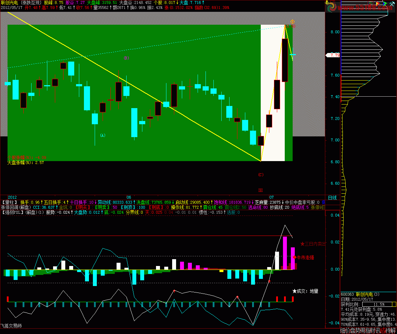Switch to the 周 tab

363,330
